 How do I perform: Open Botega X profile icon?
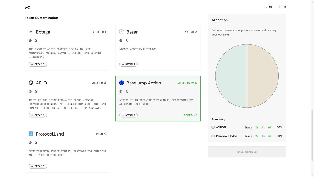coord(36,41)
